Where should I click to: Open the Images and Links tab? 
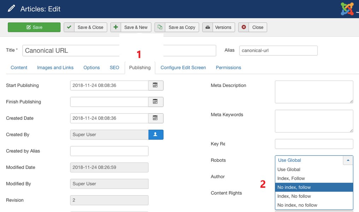point(55,67)
